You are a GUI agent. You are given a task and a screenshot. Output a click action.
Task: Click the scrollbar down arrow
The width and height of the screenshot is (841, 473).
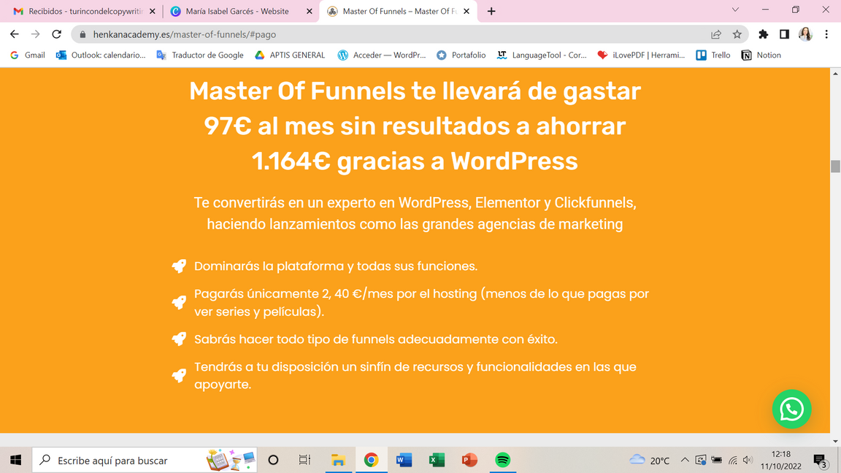(x=835, y=442)
